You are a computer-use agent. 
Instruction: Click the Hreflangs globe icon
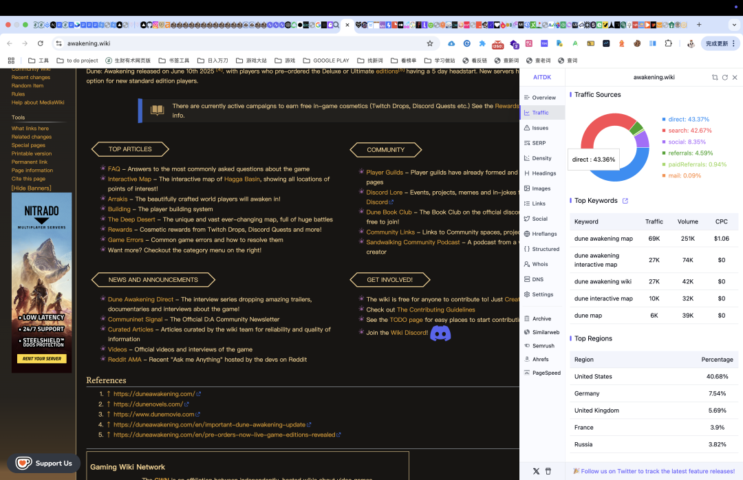coord(527,234)
